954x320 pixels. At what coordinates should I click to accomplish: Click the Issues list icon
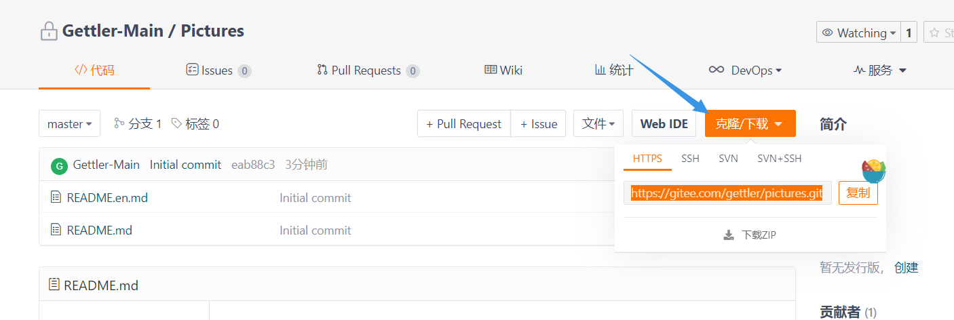click(x=192, y=70)
